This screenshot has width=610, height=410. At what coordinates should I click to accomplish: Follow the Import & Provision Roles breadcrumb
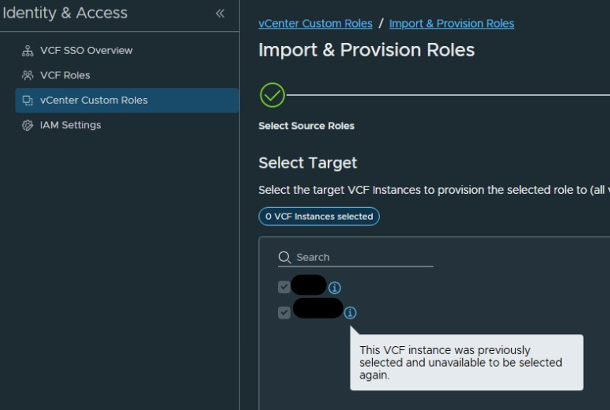coord(452,24)
